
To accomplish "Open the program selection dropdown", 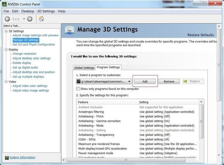I will [104, 81].
